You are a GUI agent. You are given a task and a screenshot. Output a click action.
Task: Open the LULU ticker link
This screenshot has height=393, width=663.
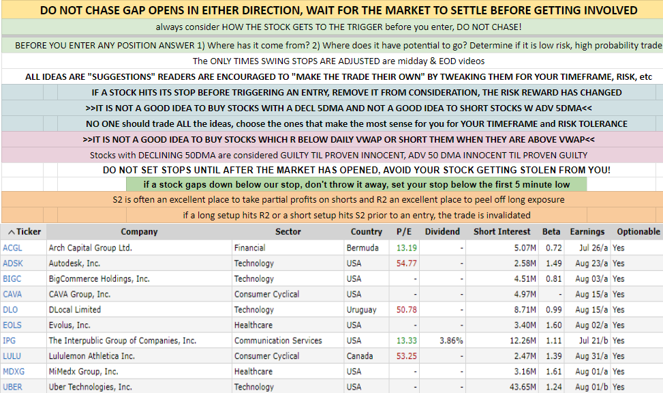coord(12,356)
